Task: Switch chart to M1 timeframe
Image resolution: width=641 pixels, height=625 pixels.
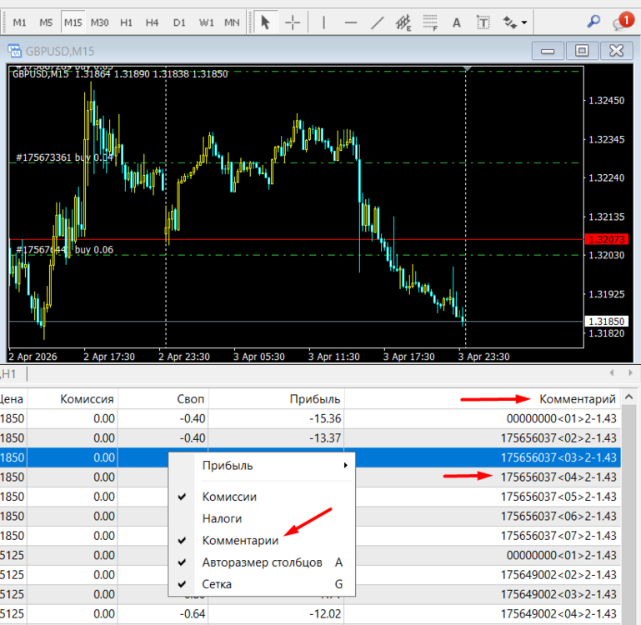Action: (x=19, y=22)
